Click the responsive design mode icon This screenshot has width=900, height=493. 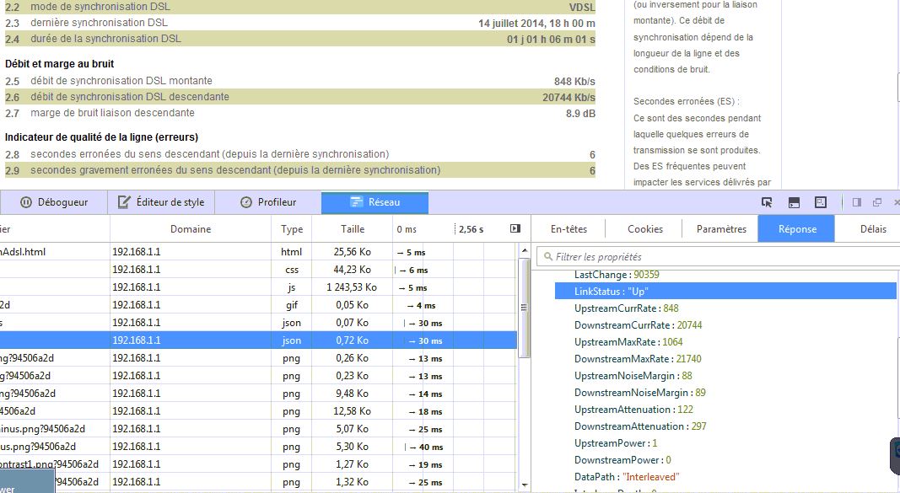821,202
